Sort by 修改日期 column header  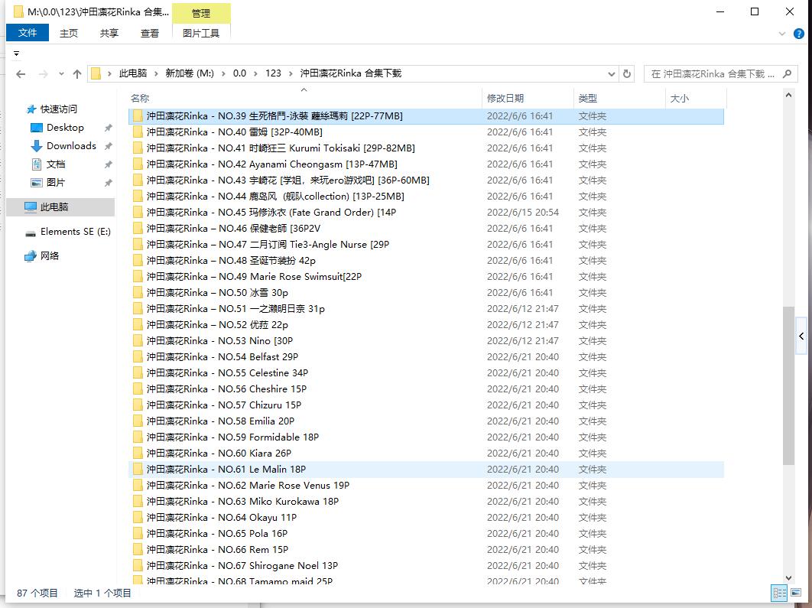pyautogui.click(x=505, y=98)
